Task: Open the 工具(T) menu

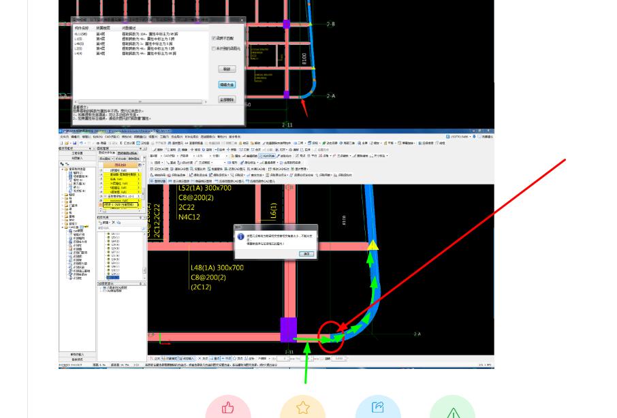Action: click(x=164, y=136)
